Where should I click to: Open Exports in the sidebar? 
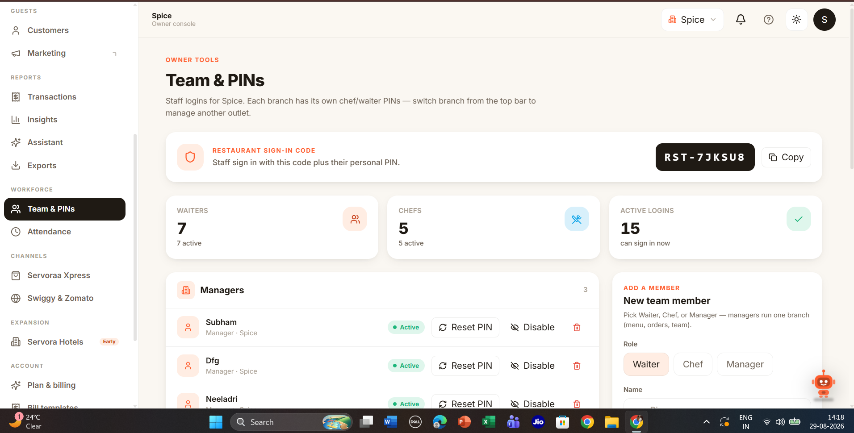(x=65, y=166)
